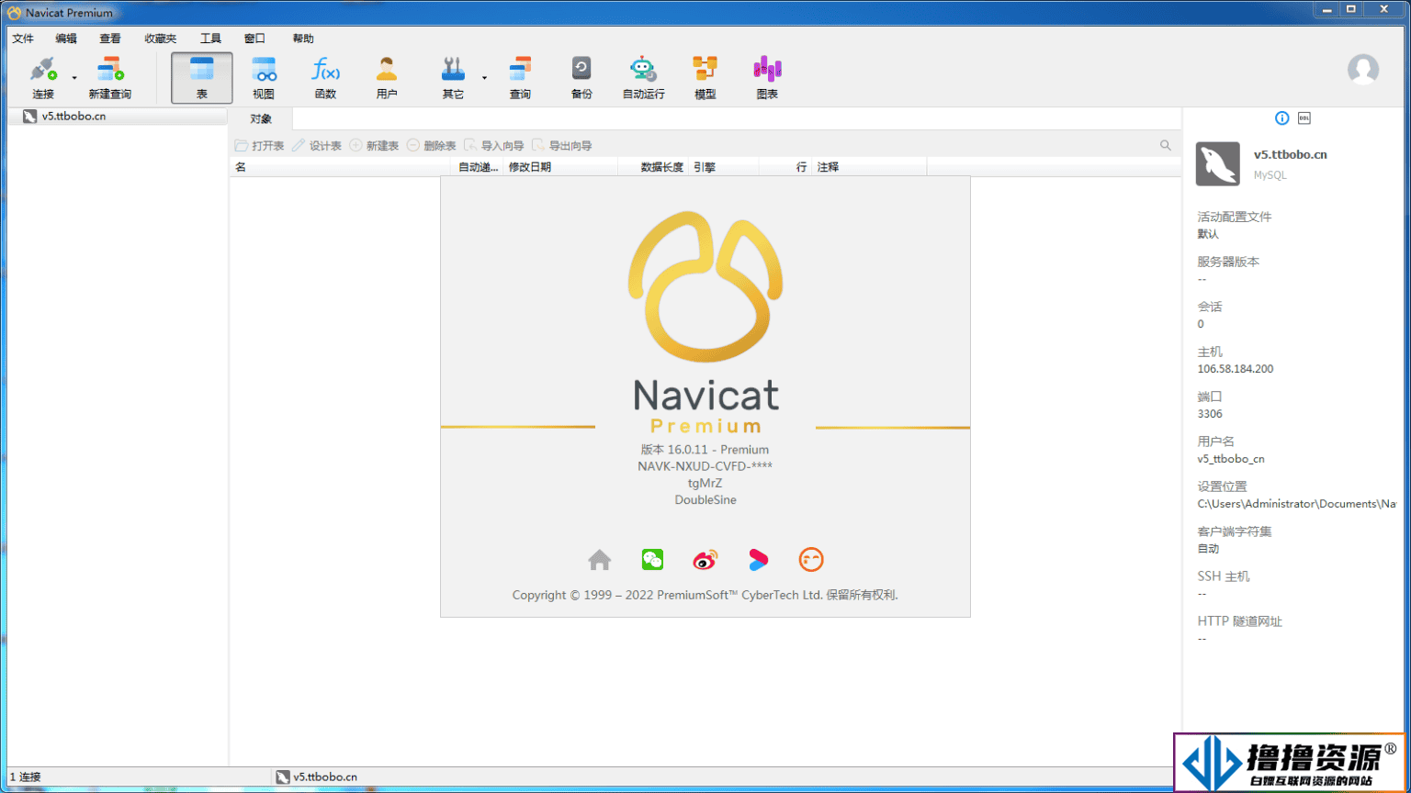Open the Query (查询) toolbar icon
The width and height of the screenshot is (1411, 793).
[x=520, y=77]
